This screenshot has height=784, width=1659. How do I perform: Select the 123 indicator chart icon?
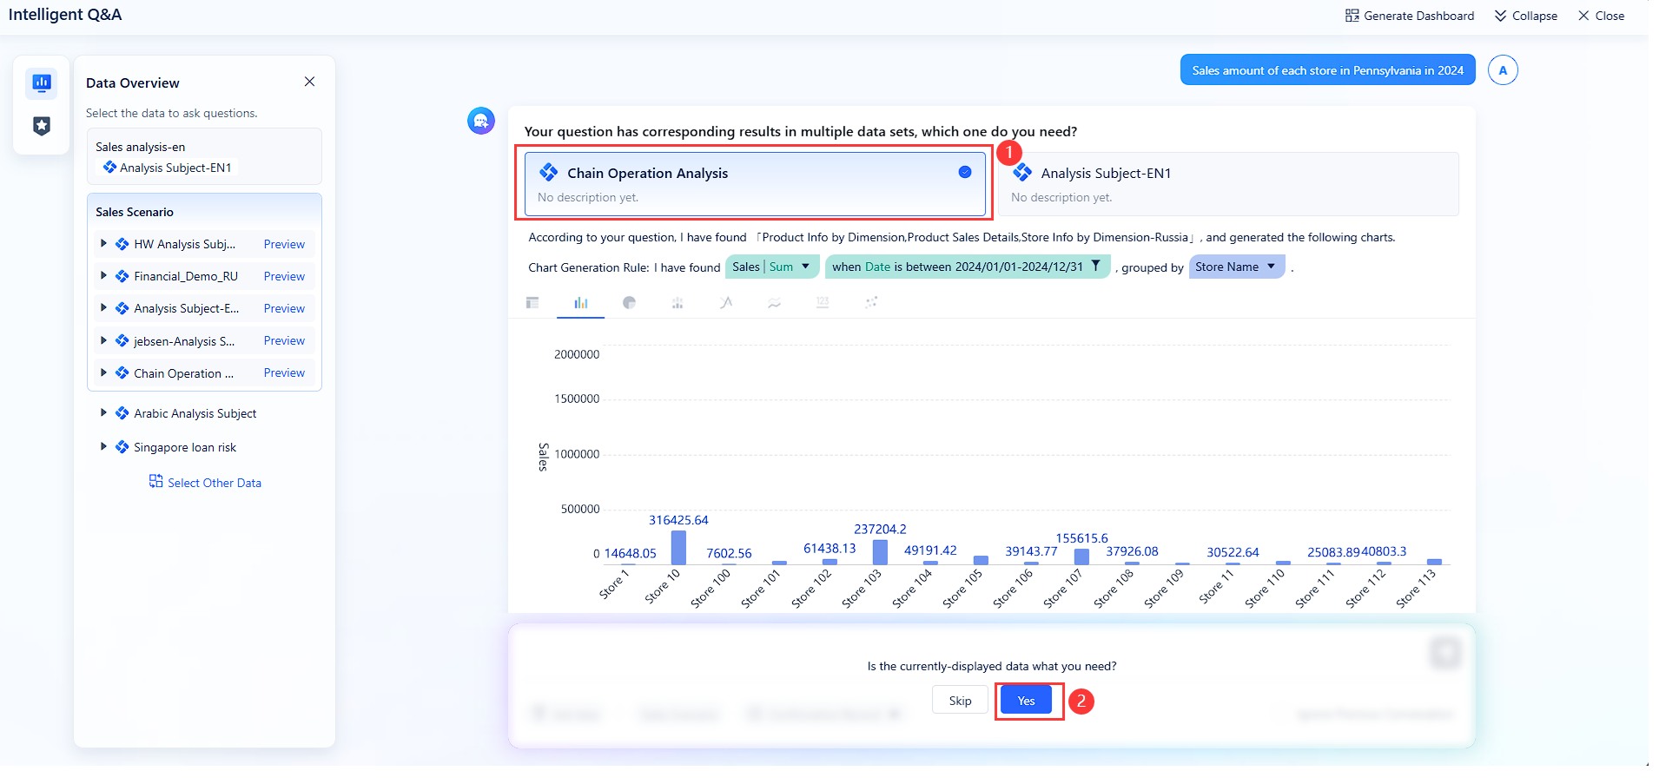(823, 303)
